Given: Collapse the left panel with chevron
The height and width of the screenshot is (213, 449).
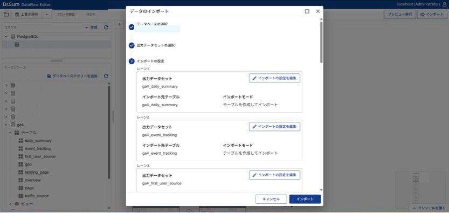Looking at the screenshot, I should (x=120, y=25).
